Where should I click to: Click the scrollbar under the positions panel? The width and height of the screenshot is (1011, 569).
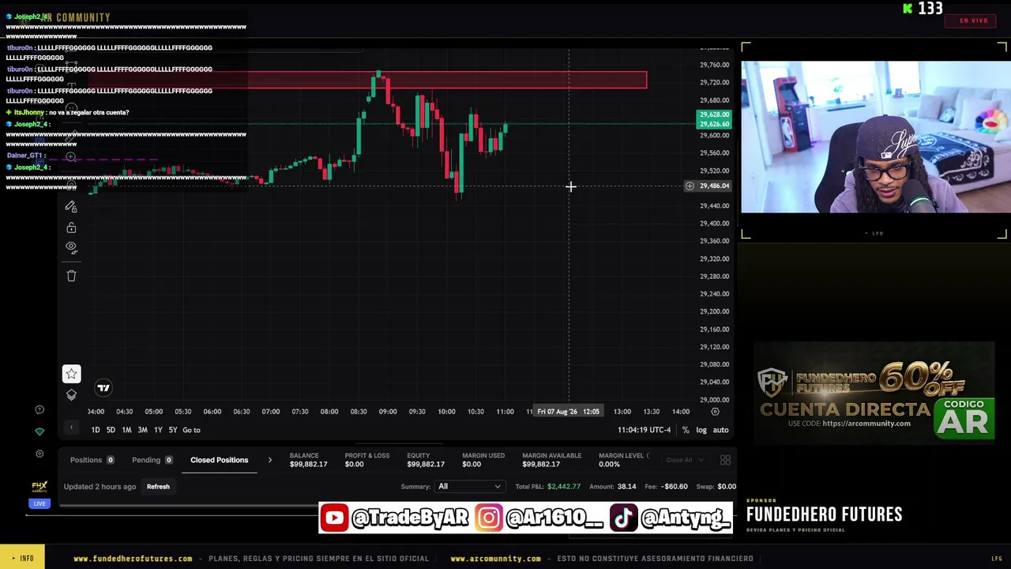tap(188, 505)
